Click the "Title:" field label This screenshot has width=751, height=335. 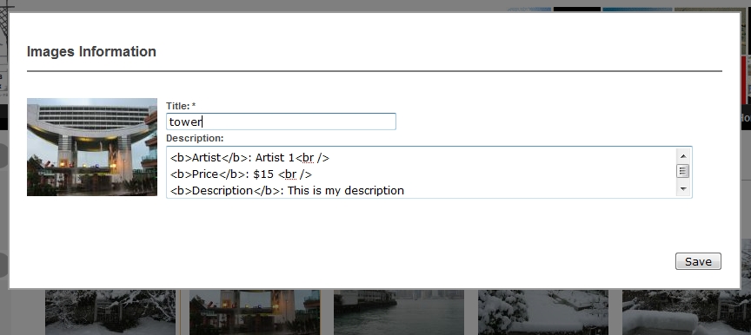tap(177, 106)
